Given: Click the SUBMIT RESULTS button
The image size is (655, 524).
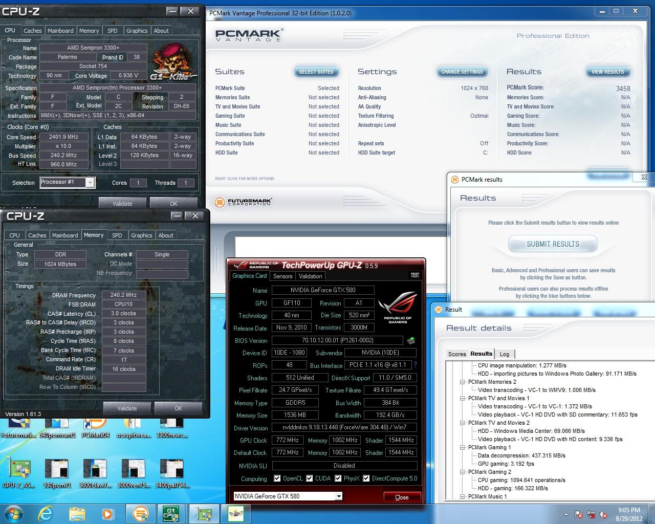Looking at the screenshot, I should coord(553,244).
